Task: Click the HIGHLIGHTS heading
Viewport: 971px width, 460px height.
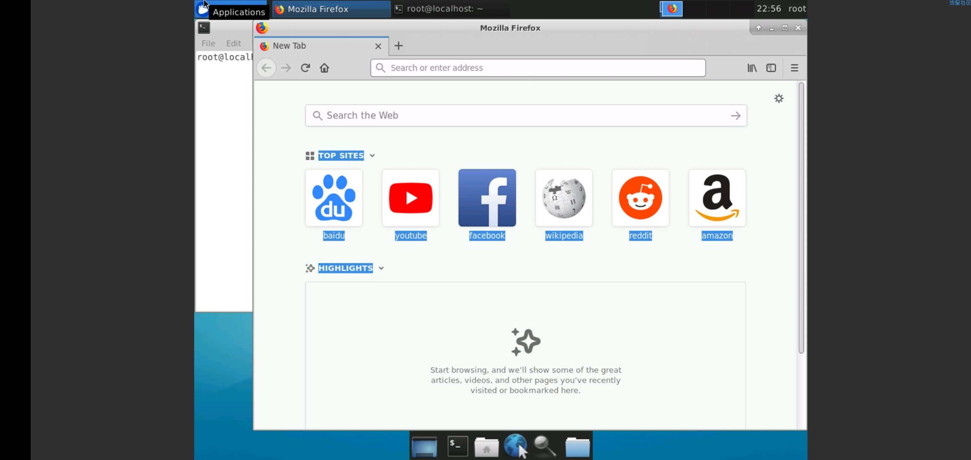Action: point(345,268)
